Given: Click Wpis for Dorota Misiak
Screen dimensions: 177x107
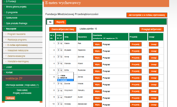Looking at the screenshot, I should (98, 85).
